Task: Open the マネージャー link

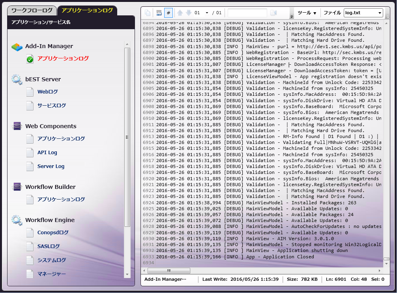Action: tap(52, 274)
